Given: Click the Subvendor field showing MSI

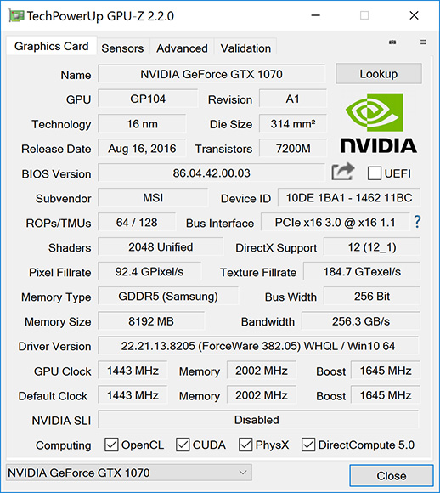Looking at the screenshot, I should pyautogui.click(x=153, y=198).
